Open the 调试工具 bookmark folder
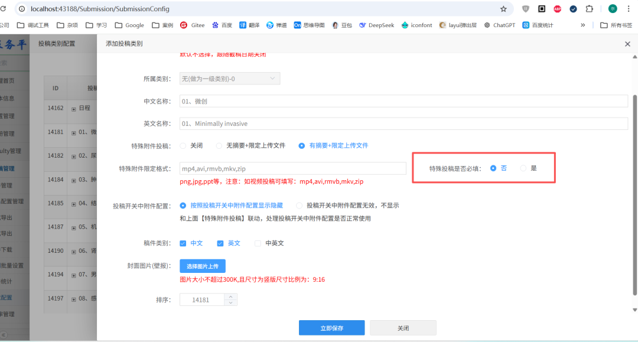638x342 pixels. pos(33,25)
